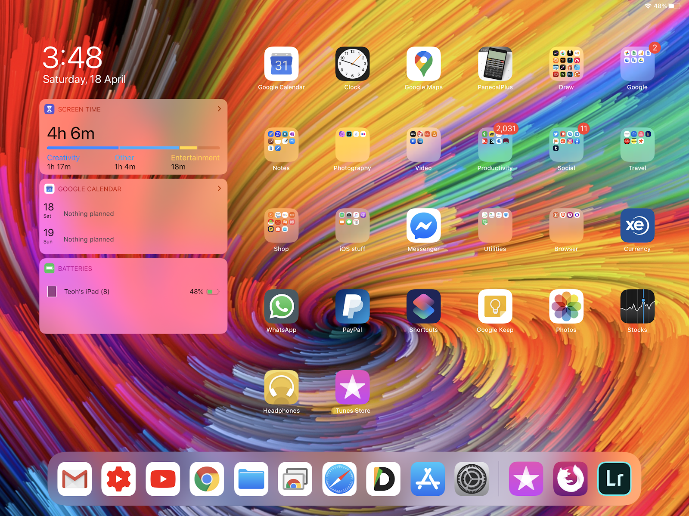Screen dimensions: 689x516
Task: Tap the Entertainment 18m category
Action: coord(195,162)
